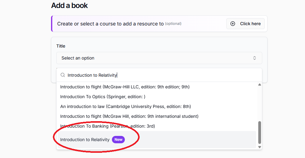Select the new "Introduction to Relativity" option

[x=85, y=140]
